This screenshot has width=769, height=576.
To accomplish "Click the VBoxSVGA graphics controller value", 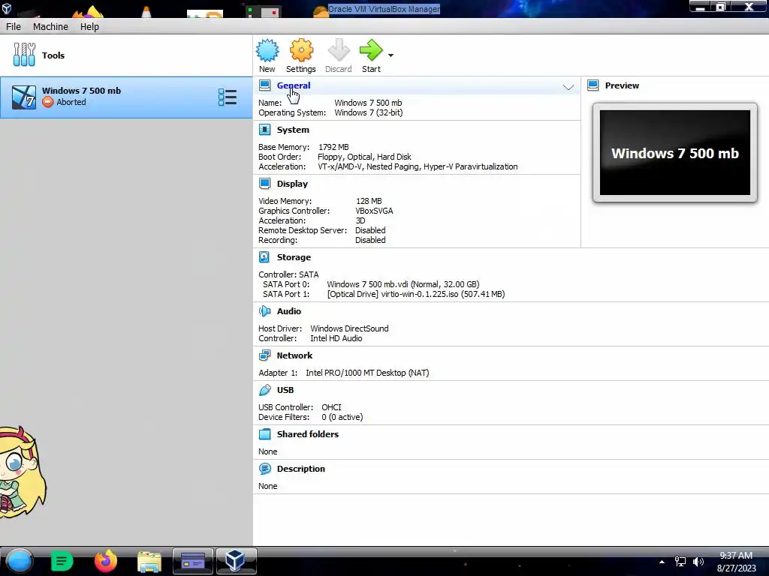I will 374,211.
